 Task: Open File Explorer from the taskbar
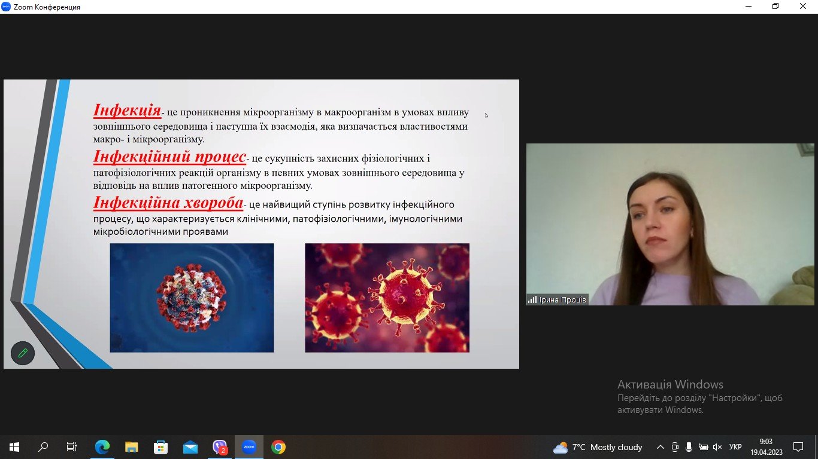(x=132, y=447)
